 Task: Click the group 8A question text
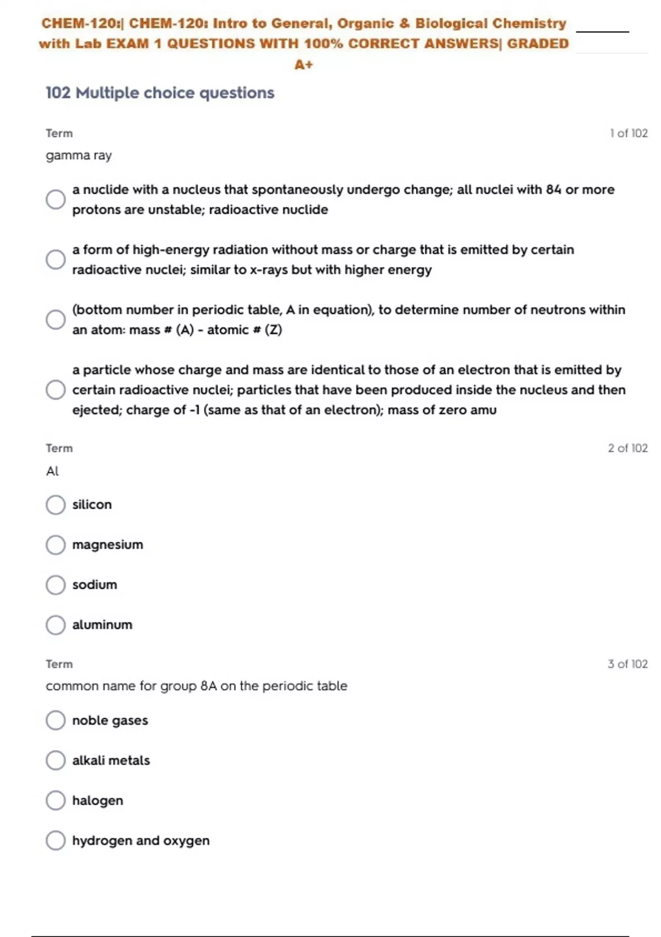click(196, 686)
